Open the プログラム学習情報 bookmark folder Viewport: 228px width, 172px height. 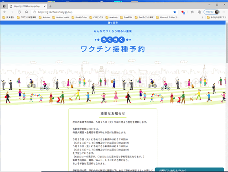(x=26, y=17)
